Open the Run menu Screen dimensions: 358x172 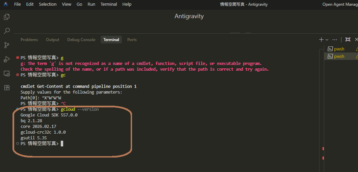click(91, 4)
